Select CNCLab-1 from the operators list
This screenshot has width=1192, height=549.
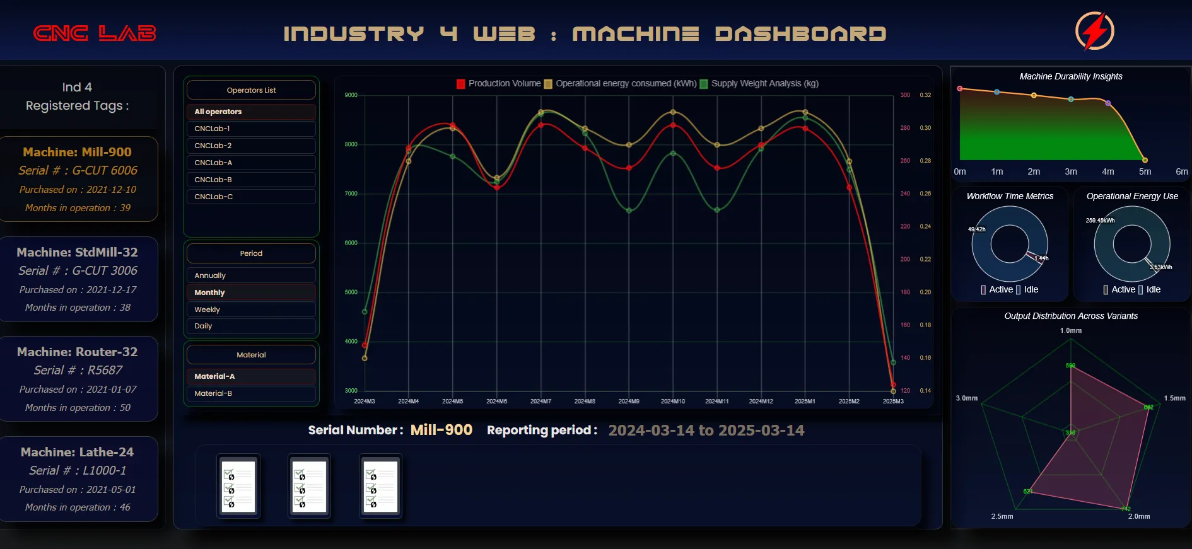pos(251,129)
